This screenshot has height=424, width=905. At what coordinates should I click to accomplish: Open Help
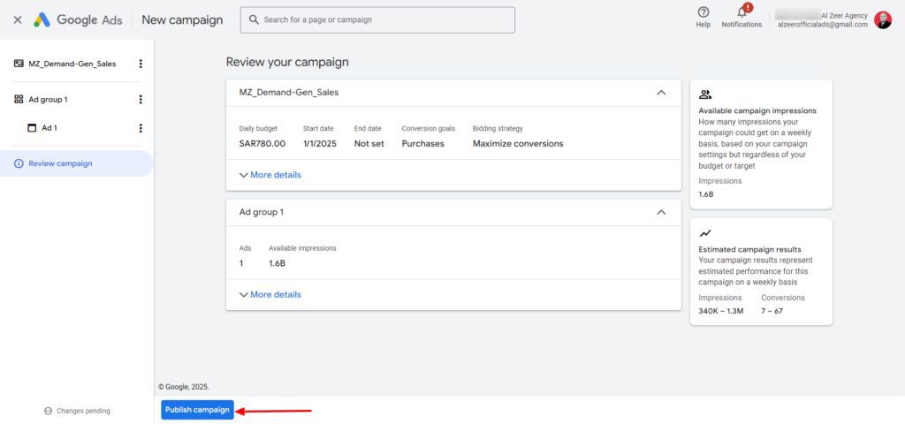click(x=703, y=17)
